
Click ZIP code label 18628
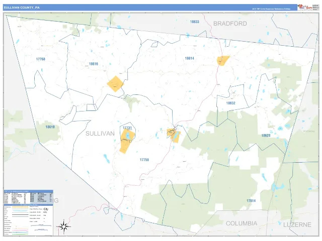click(266, 136)
